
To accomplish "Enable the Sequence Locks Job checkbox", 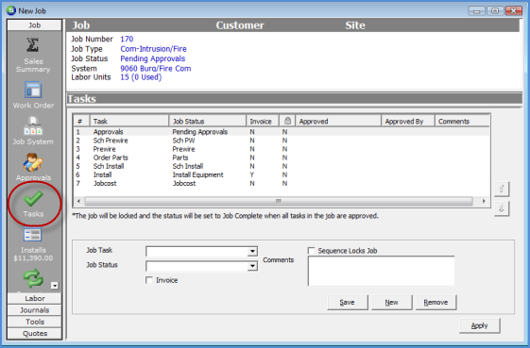I will [x=312, y=251].
